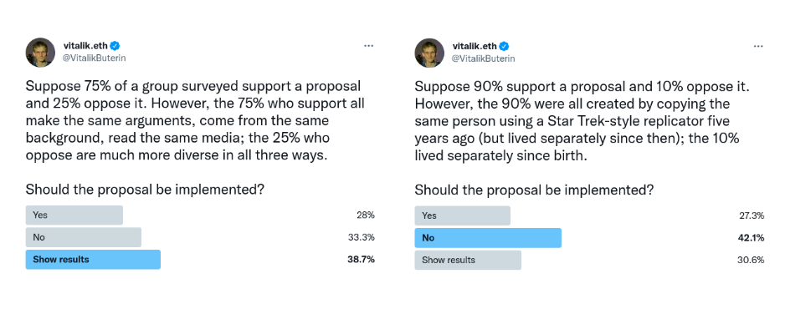785x309 pixels.
Task: Click the 38.7% result in the left poll
Action: (x=361, y=260)
